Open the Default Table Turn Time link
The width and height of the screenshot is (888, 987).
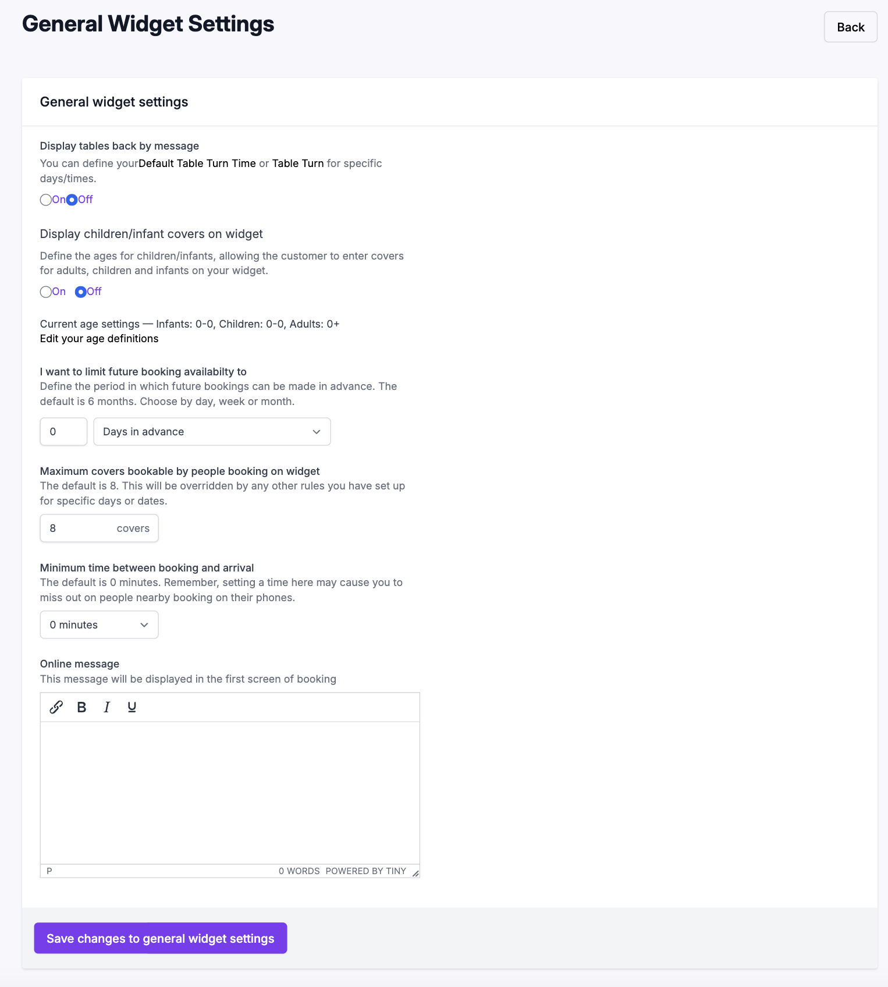point(197,164)
